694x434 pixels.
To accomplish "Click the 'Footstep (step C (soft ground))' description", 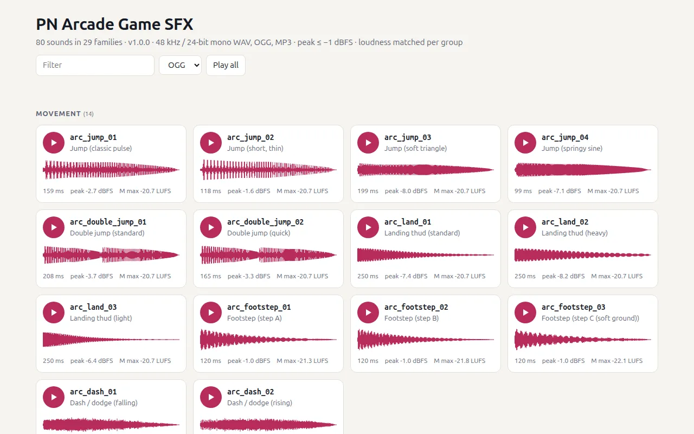I will pyautogui.click(x=590, y=318).
